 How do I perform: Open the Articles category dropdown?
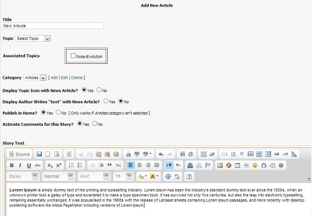(35, 77)
